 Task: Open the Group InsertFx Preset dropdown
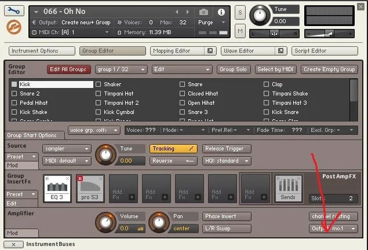21,194
